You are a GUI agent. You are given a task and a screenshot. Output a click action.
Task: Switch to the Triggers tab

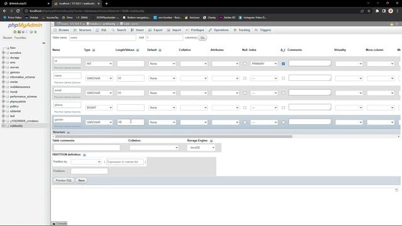(263, 30)
